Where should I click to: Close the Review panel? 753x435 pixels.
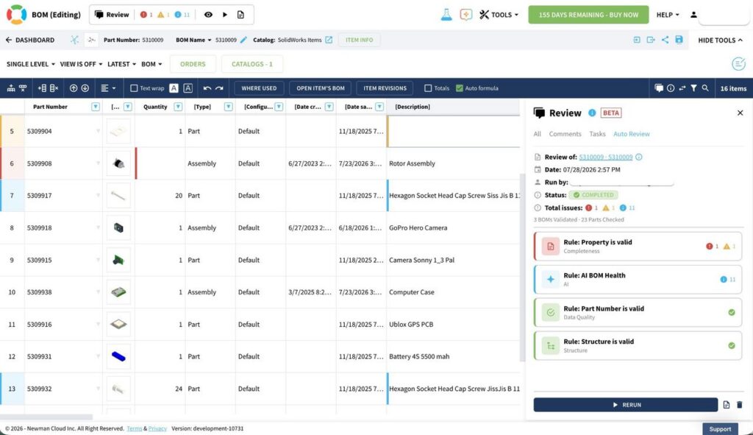[x=740, y=113]
